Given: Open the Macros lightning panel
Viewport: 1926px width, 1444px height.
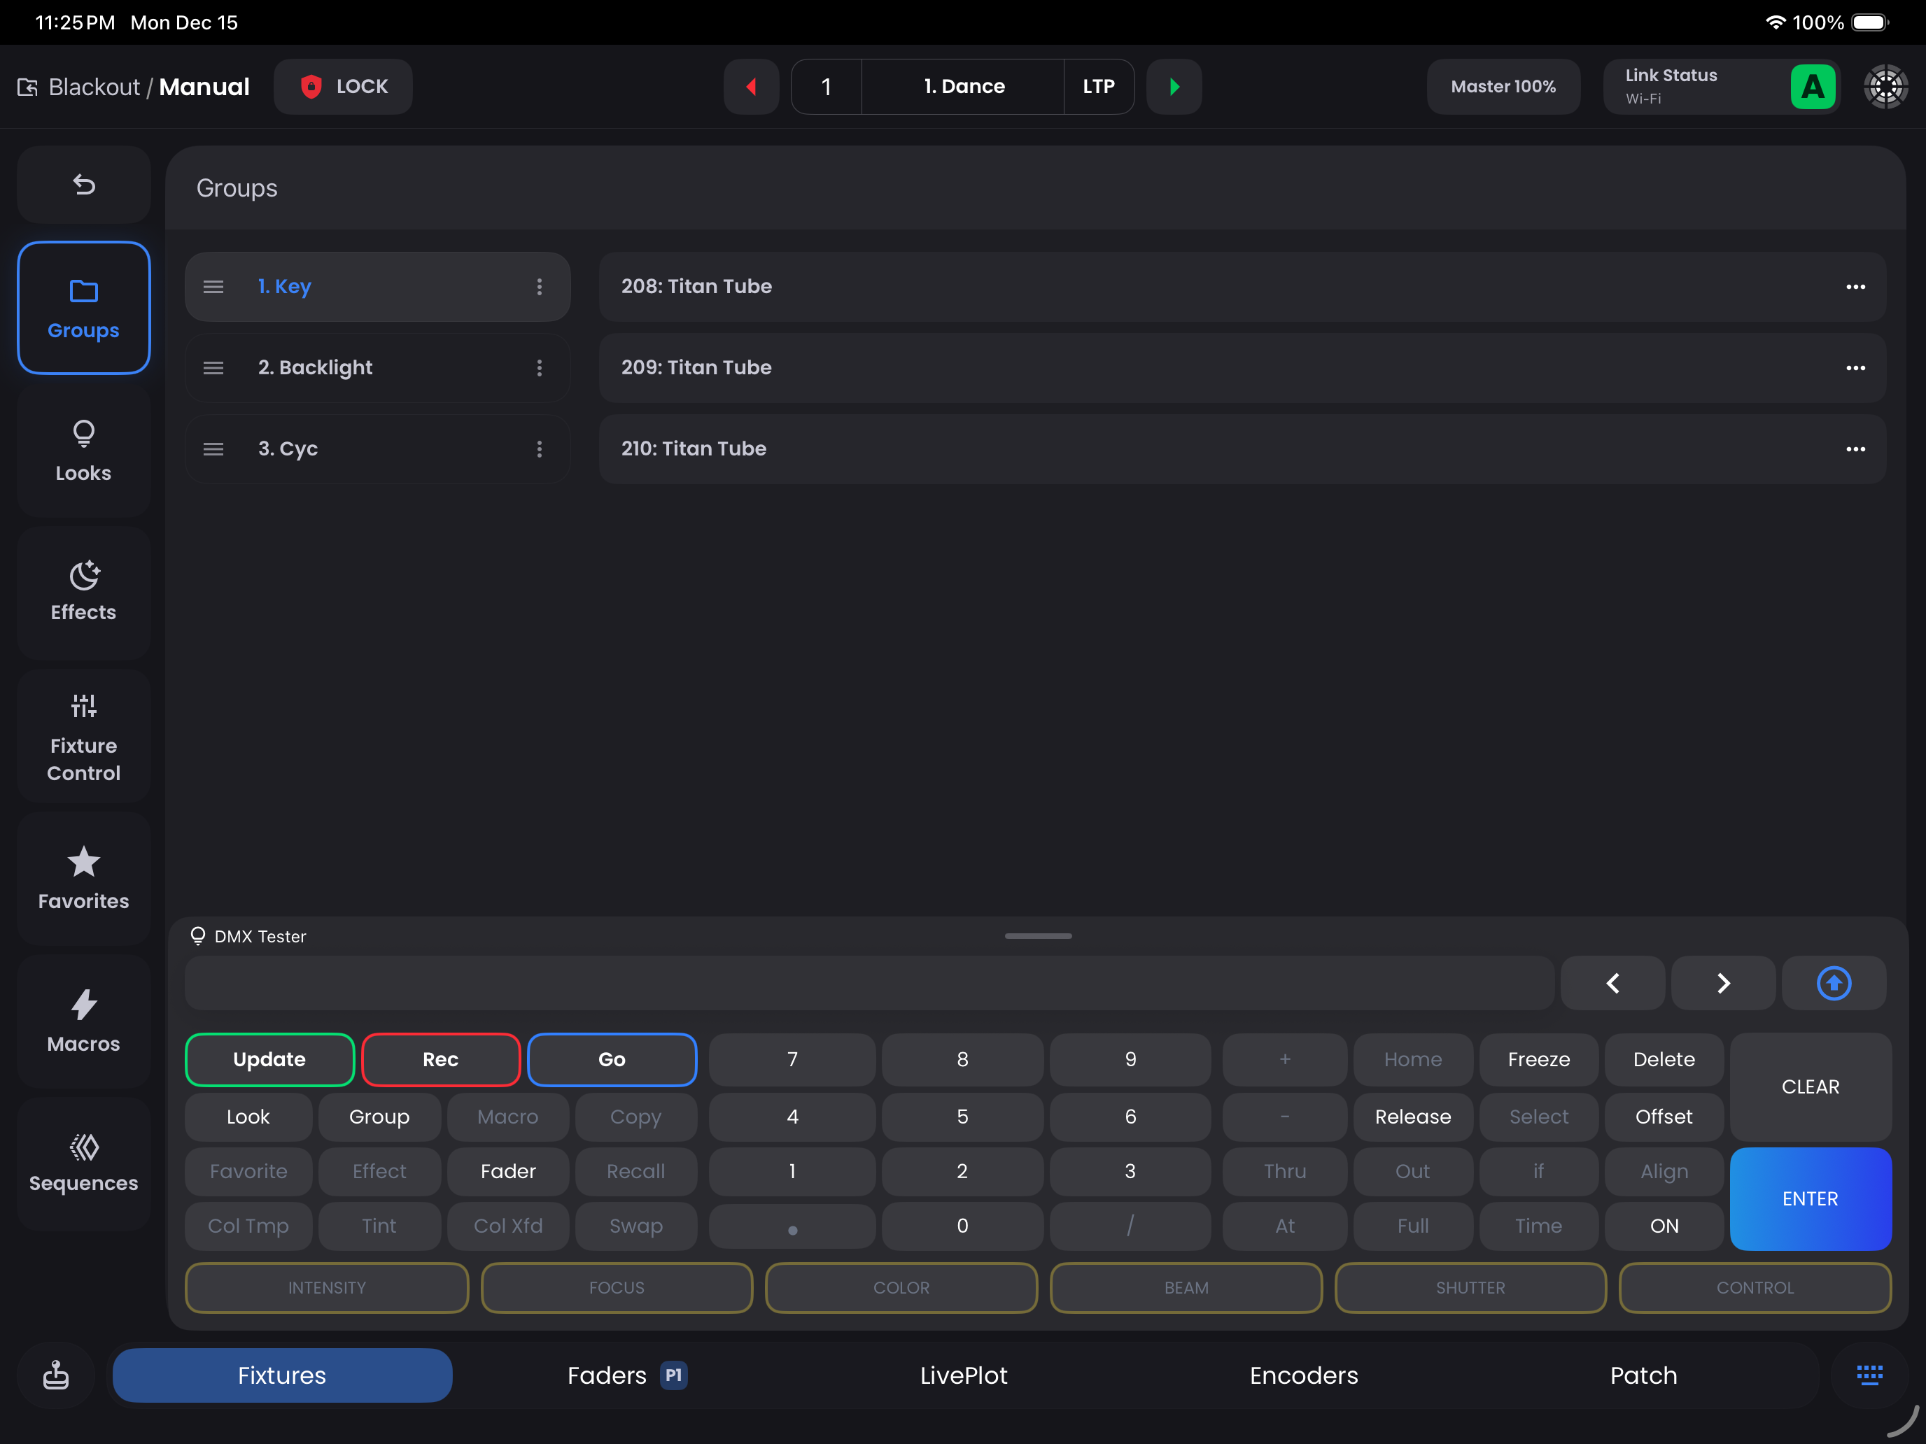Looking at the screenshot, I should (x=83, y=1021).
